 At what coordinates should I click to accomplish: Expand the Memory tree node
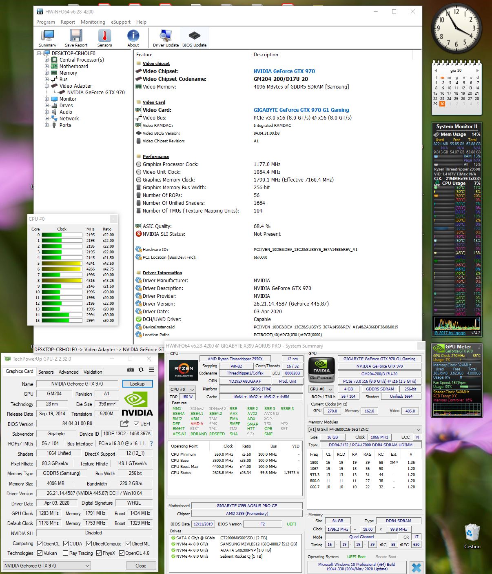click(47, 73)
